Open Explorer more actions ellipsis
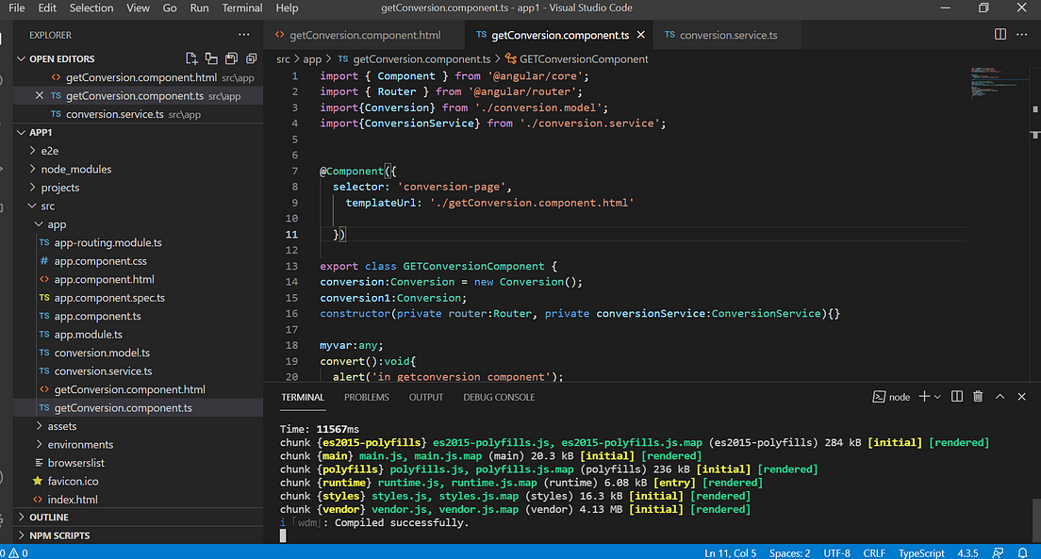This screenshot has height=559, width=1041. tap(243, 35)
